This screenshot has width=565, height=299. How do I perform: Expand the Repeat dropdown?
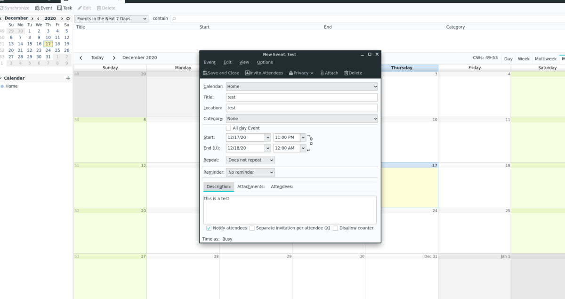250,160
